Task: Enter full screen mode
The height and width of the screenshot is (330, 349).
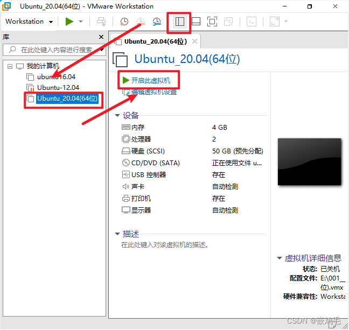Action: point(212,22)
